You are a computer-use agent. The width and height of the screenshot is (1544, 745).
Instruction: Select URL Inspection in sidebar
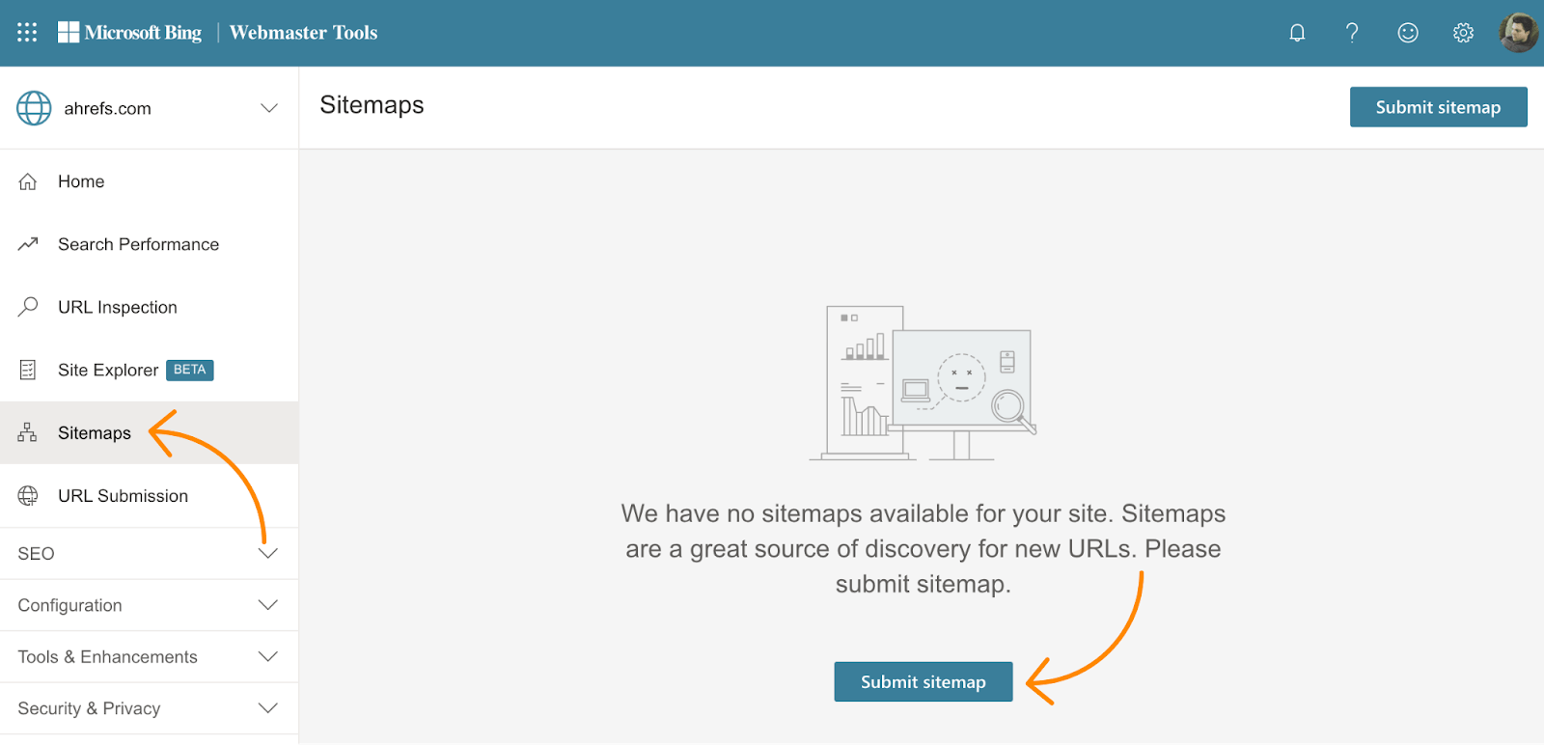pos(117,307)
